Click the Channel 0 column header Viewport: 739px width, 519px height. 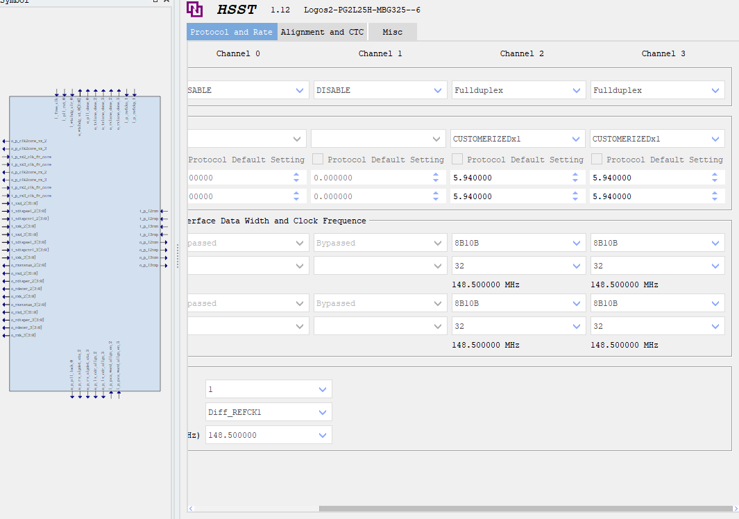pos(238,53)
